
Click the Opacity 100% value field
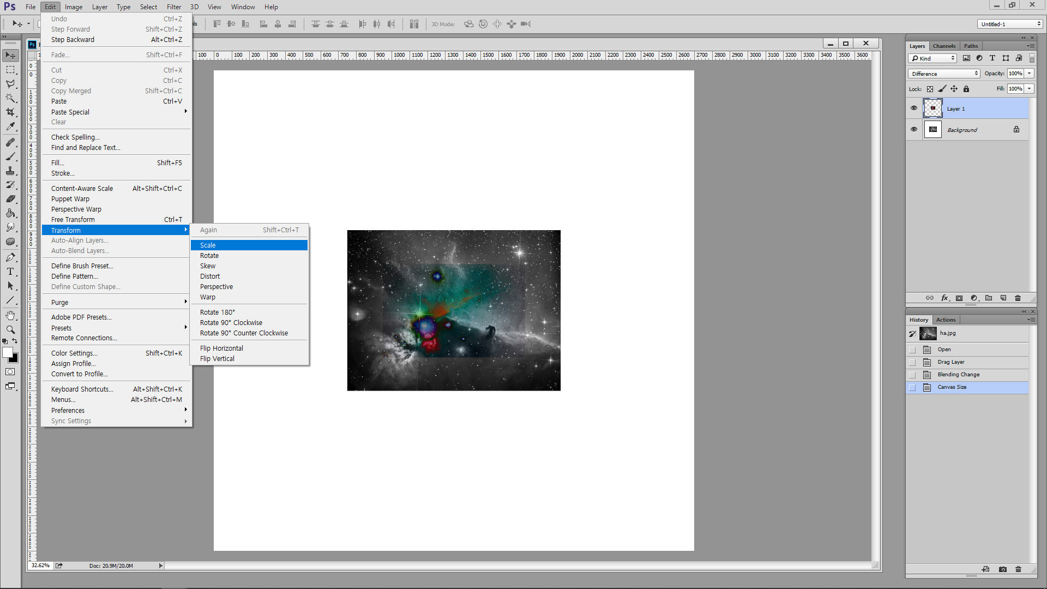click(x=1015, y=74)
